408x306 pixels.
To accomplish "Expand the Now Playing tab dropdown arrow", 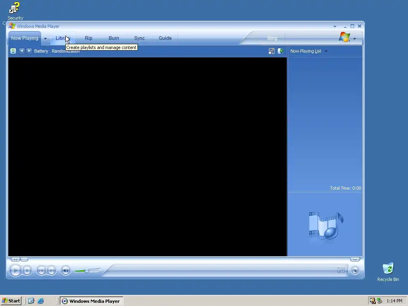I will 45,39.
